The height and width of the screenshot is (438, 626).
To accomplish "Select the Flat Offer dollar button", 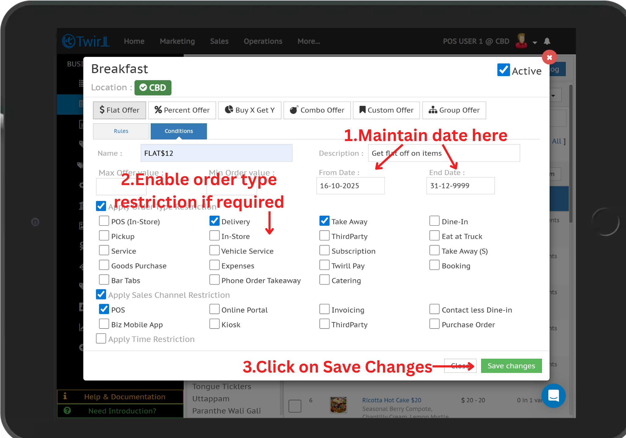I will tap(120, 110).
